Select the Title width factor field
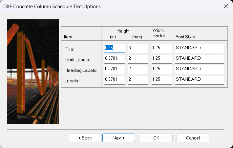 [161, 48]
